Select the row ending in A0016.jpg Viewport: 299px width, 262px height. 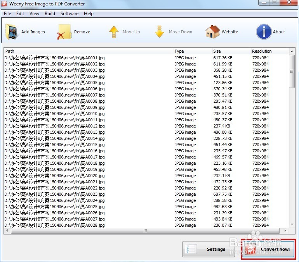click(x=146, y=151)
